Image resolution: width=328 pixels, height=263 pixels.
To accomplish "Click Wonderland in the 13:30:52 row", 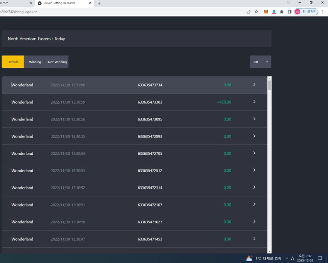I will [22, 188].
